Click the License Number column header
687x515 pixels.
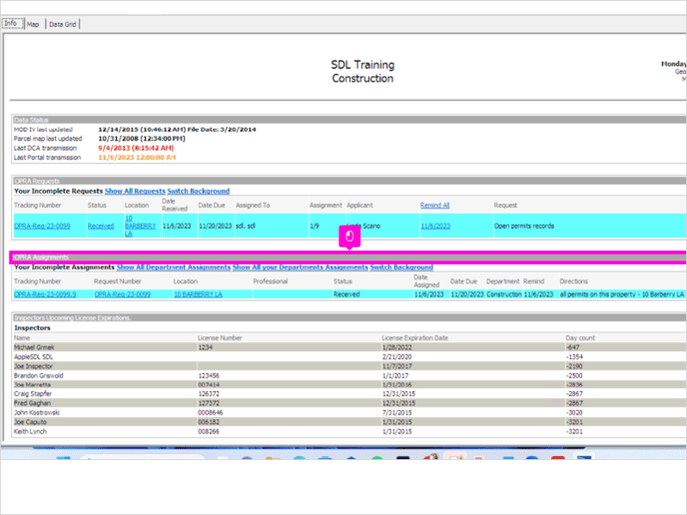point(220,338)
